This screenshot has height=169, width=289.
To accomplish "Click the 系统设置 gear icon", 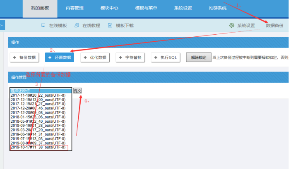I will pos(232,26).
